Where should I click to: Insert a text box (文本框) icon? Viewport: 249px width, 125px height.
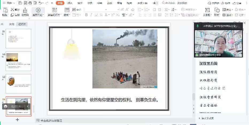pos(207,10)
